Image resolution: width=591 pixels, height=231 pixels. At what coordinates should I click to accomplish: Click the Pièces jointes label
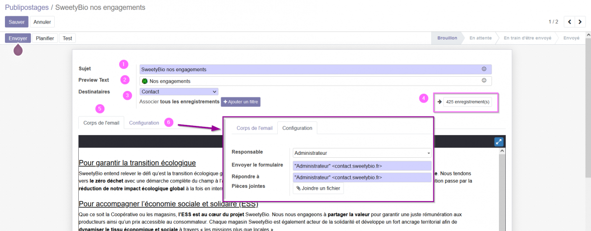tap(248, 186)
